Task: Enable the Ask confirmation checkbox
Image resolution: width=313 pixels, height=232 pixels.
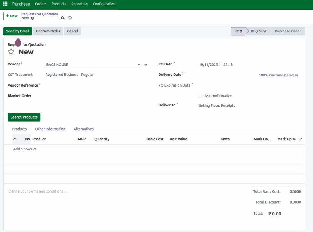Action: coord(200,96)
